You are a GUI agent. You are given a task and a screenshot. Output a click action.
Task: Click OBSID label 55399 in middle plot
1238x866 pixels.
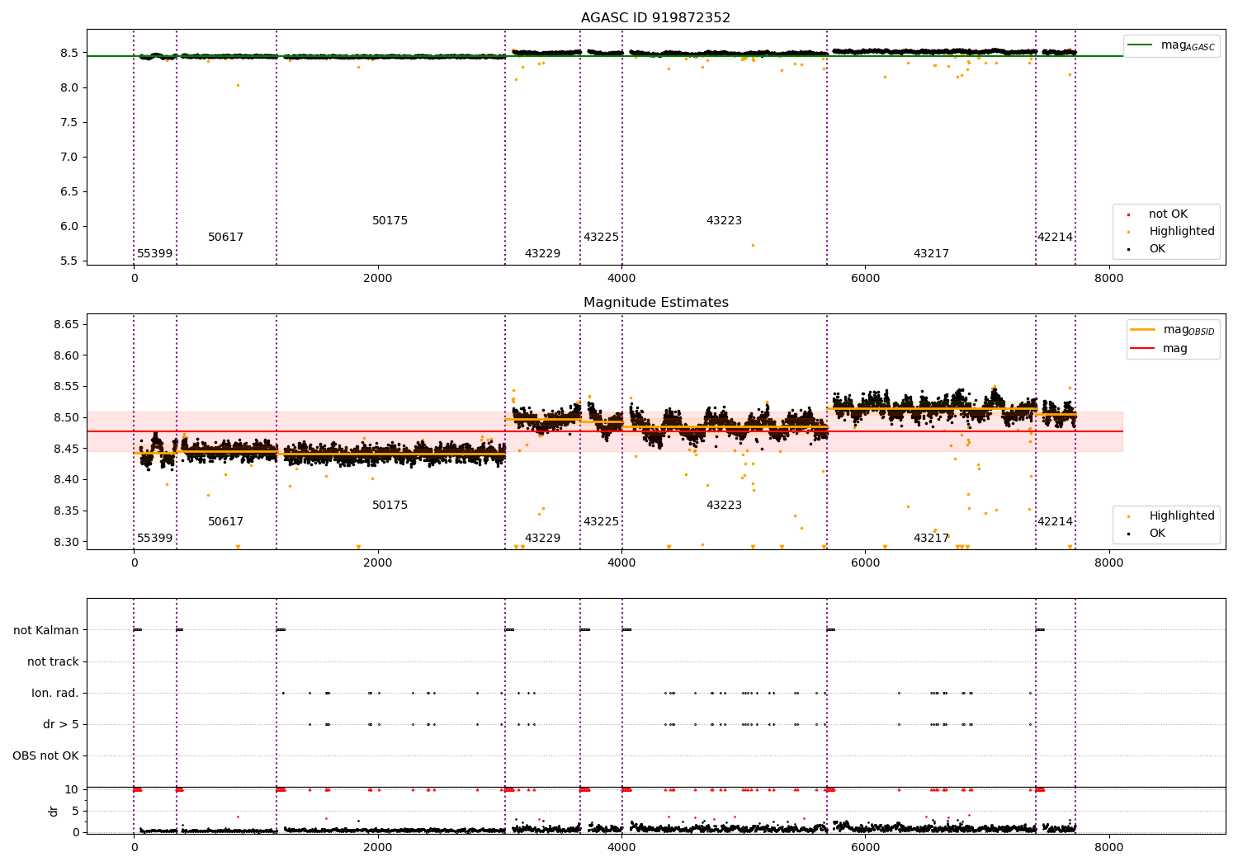click(x=155, y=539)
